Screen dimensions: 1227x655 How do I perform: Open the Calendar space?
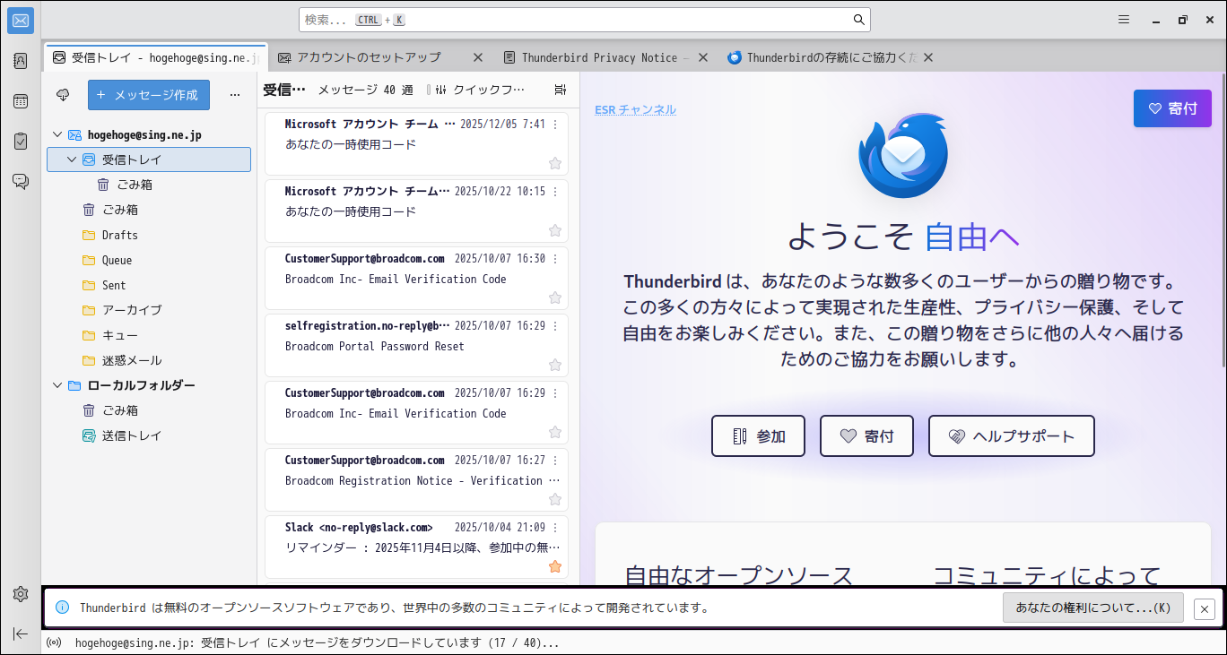click(21, 101)
